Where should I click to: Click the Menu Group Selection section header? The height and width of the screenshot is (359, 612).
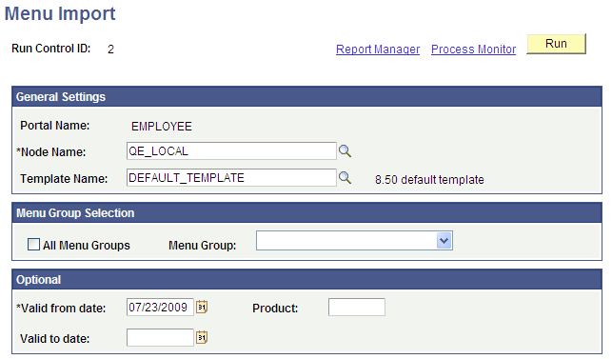point(306,212)
